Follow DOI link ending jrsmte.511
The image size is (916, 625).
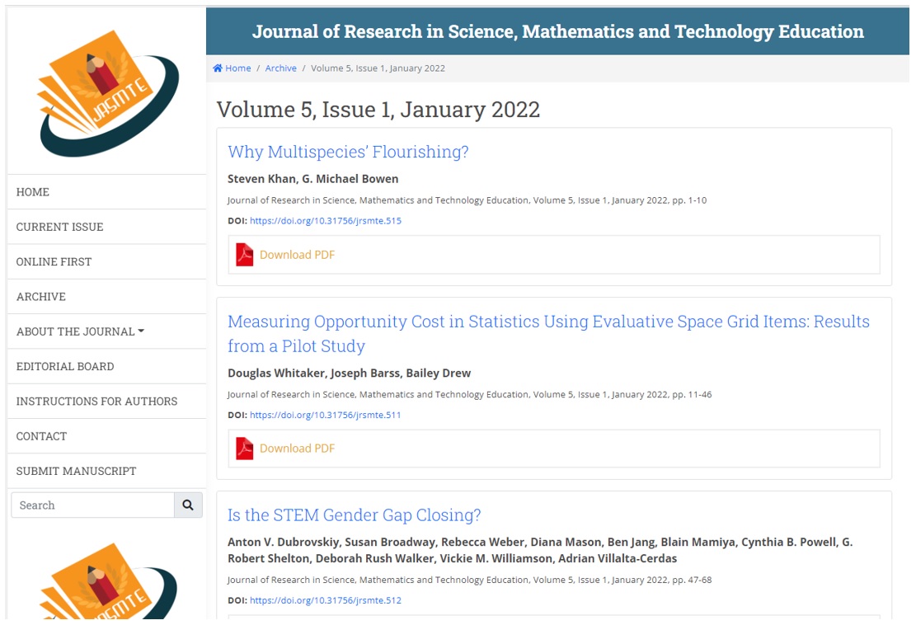coord(326,415)
